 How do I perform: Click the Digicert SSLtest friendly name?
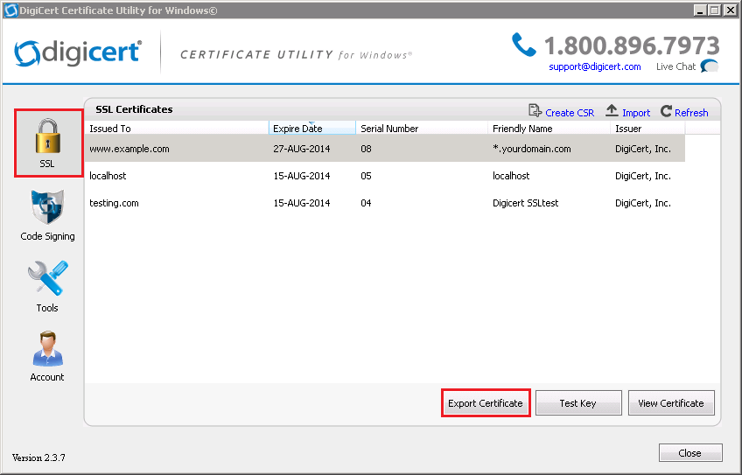tap(525, 203)
